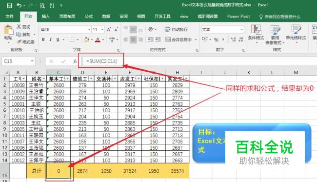
Task: Open the Conditional Formatting icon
Action: click(x=256, y=29)
